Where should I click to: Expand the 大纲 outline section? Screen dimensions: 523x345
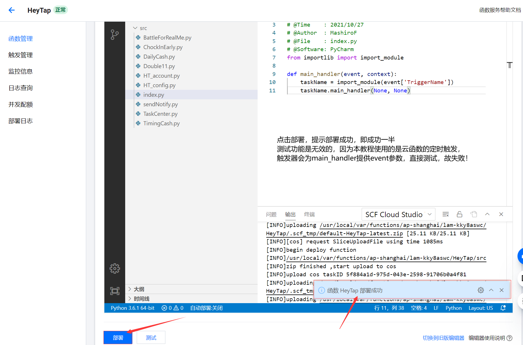click(191, 289)
